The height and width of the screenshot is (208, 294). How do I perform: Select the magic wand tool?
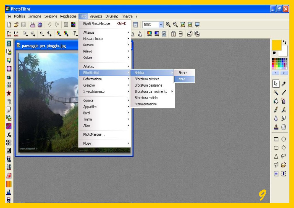point(276,93)
